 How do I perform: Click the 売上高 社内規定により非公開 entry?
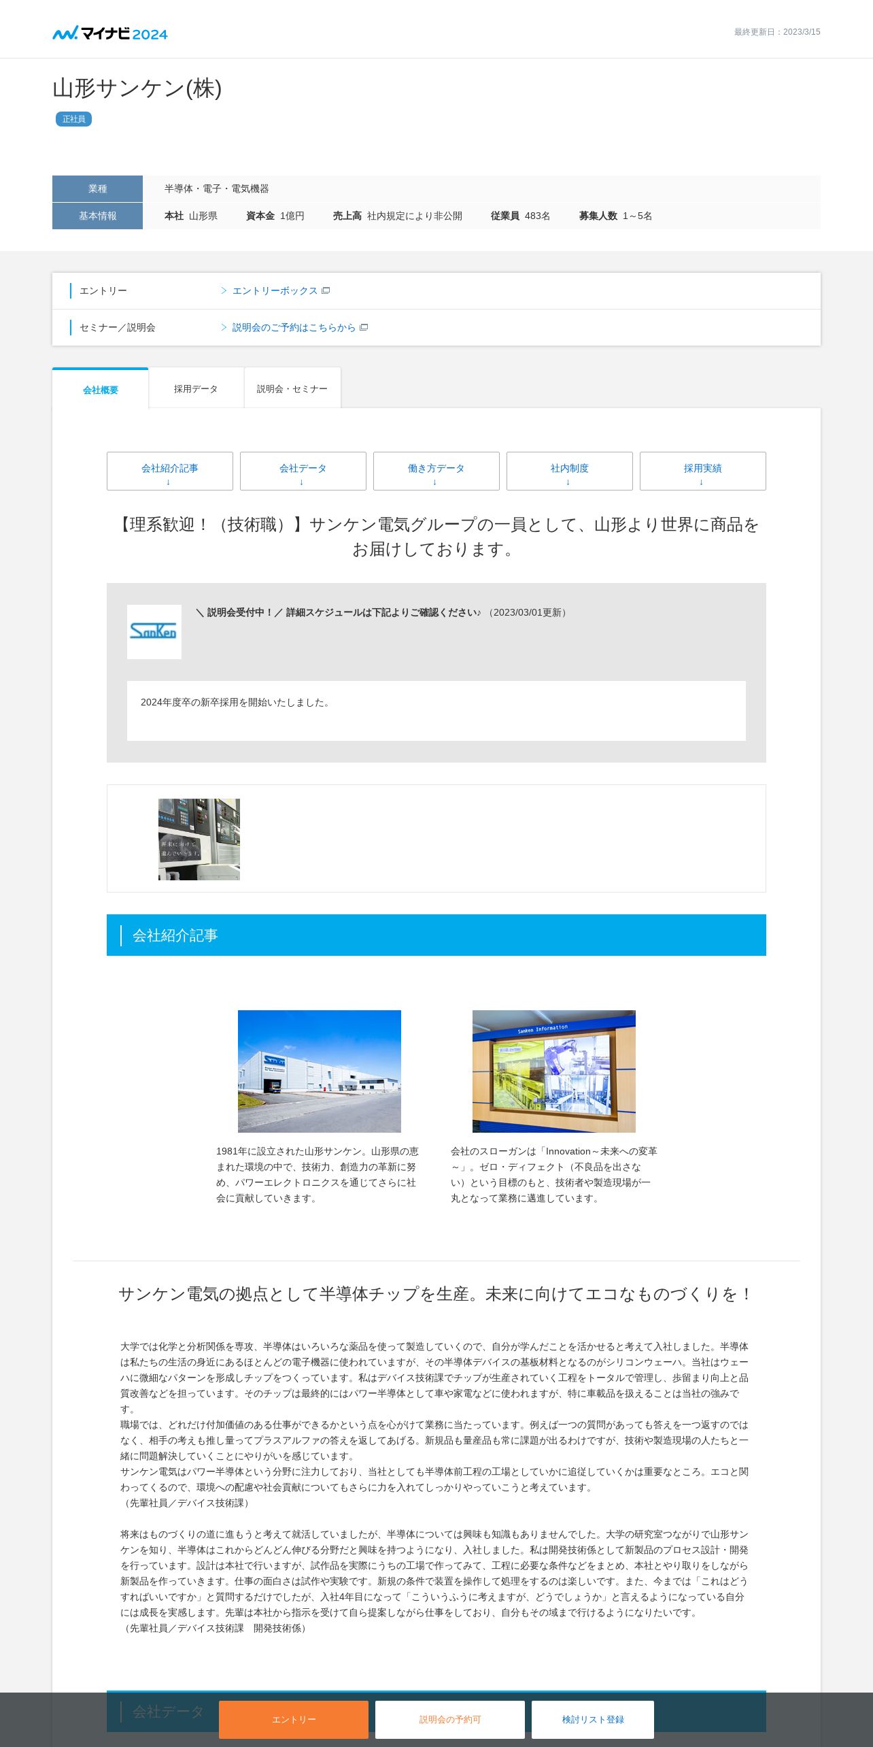(x=398, y=216)
